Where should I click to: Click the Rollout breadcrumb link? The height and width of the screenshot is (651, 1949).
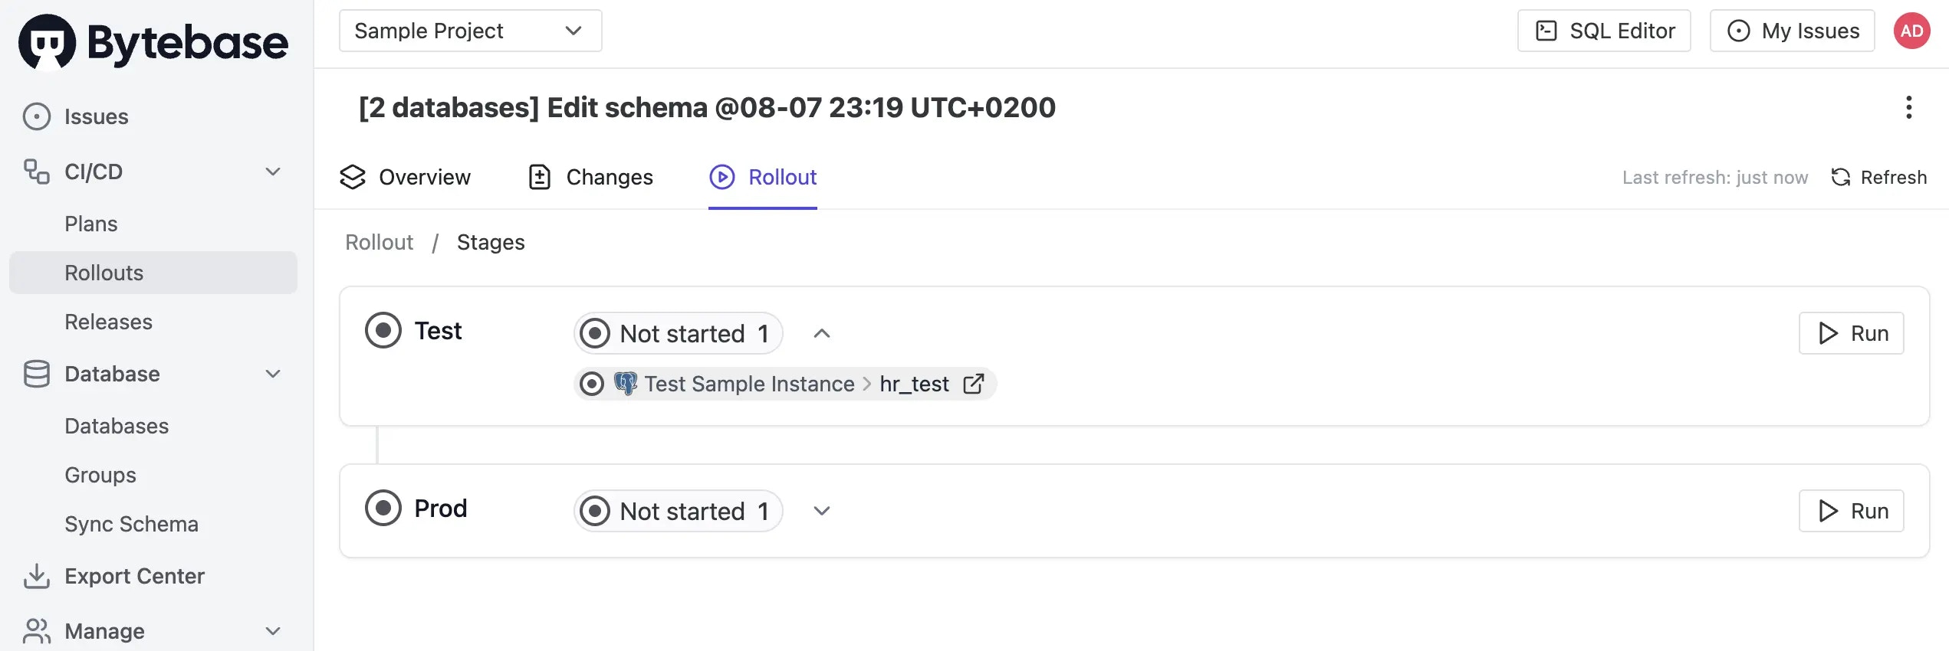379,243
